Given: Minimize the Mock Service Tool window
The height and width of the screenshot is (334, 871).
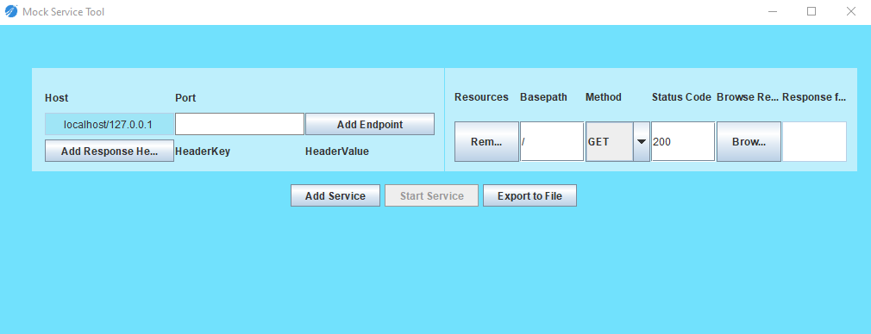Looking at the screenshot, I should point(772,11).
